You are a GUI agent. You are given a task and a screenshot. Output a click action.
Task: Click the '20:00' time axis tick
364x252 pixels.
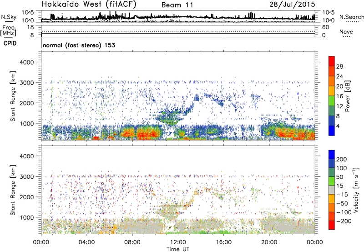point(269,242)
